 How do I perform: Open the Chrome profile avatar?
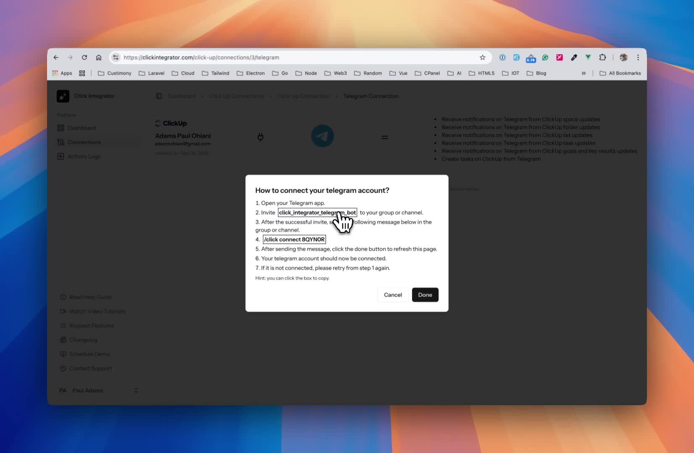pyautogui.click(x=623, y=57)
